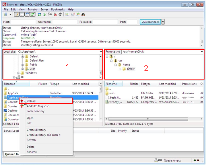
Task: Click the toggle directory comparison icon
Action: point(73,14)
